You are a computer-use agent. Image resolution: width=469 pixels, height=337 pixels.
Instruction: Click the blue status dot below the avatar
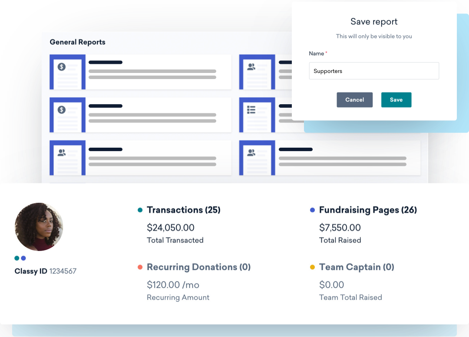[23, 258]
